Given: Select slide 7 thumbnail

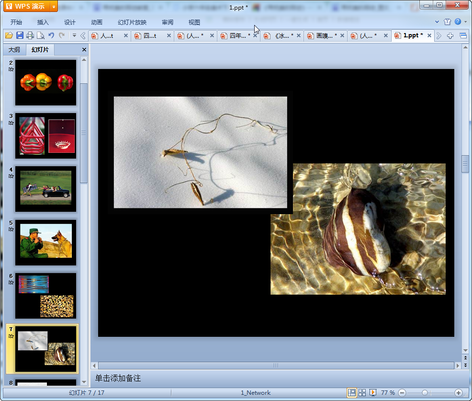Looking at the screenshot, I should (x=46, y=349).
